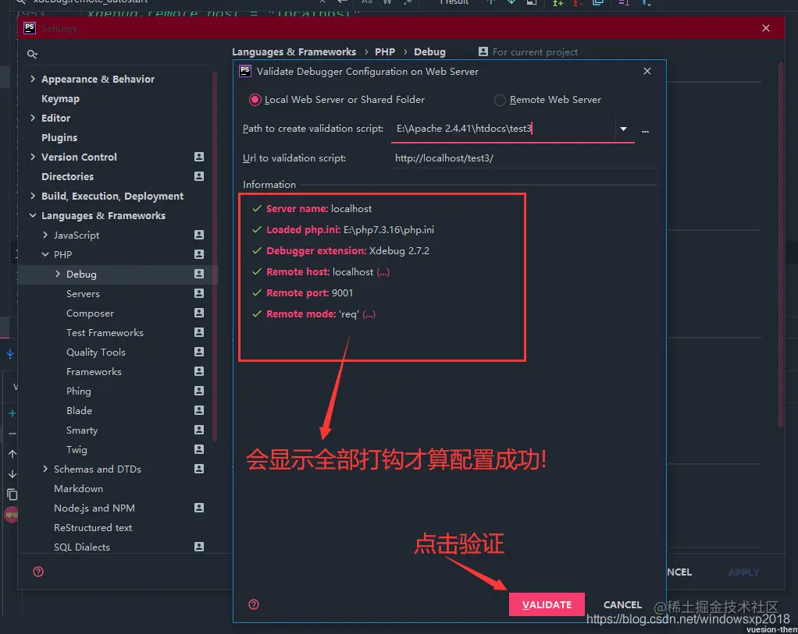This screenshot has height=634, width=798.
Task: Browse for validation script path (ellipsis)
Action: click(645, 131)
